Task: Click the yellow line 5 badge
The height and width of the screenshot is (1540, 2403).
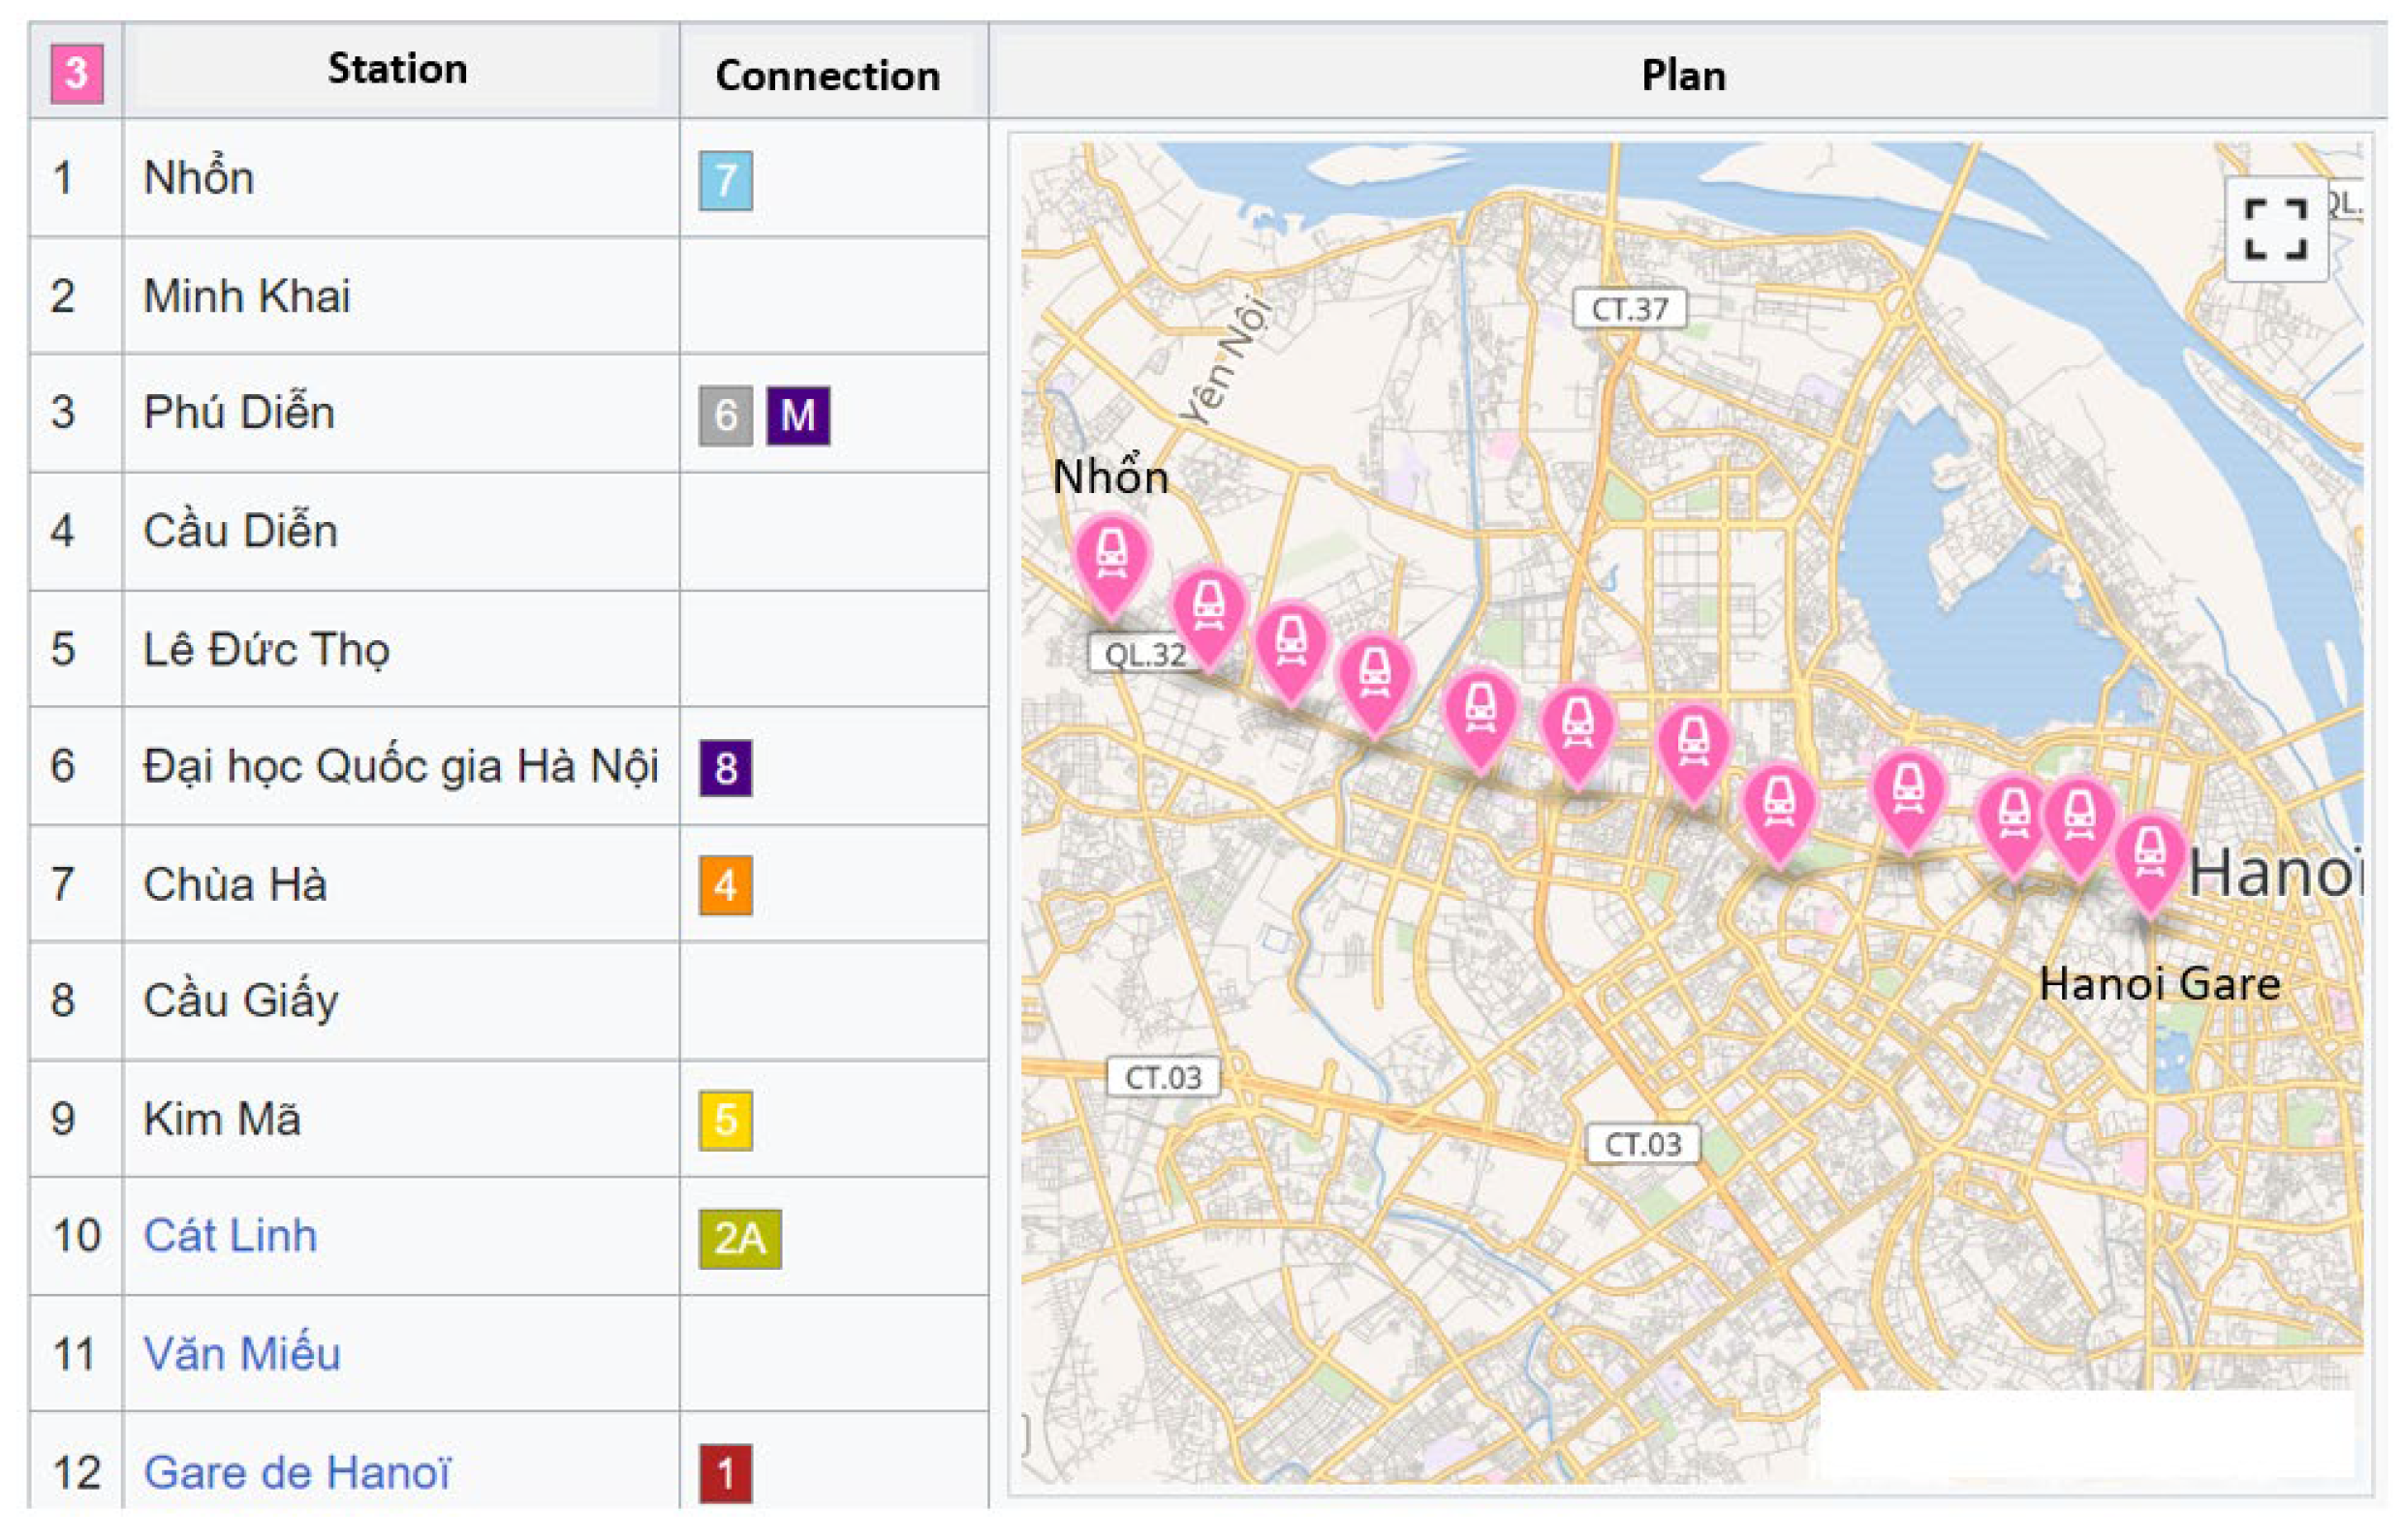Action: pos(726,1120)
